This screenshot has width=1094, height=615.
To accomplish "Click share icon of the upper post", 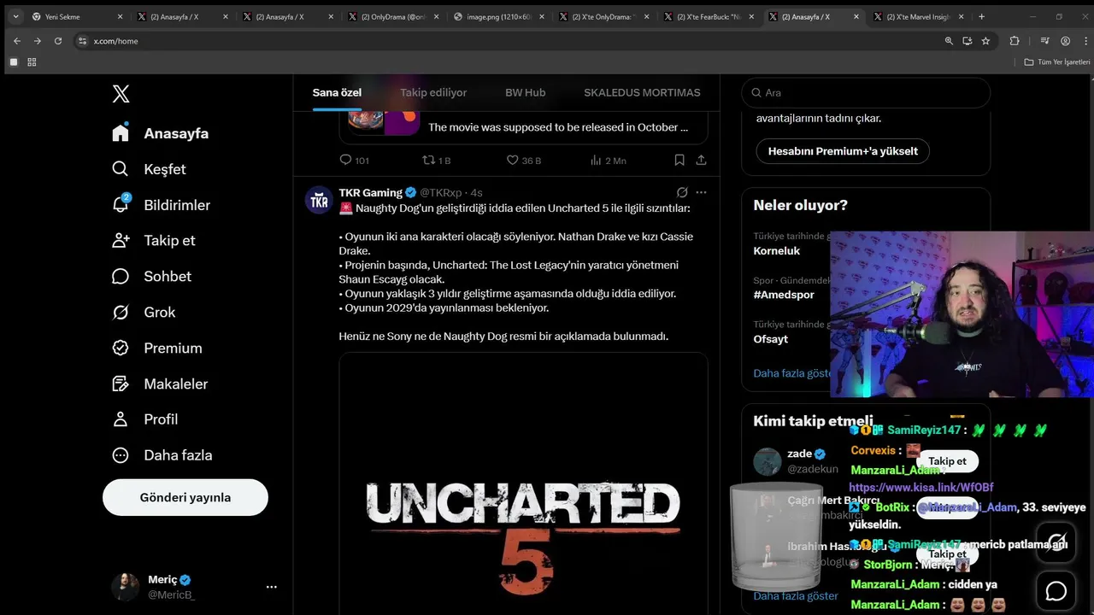I will 701,160.
